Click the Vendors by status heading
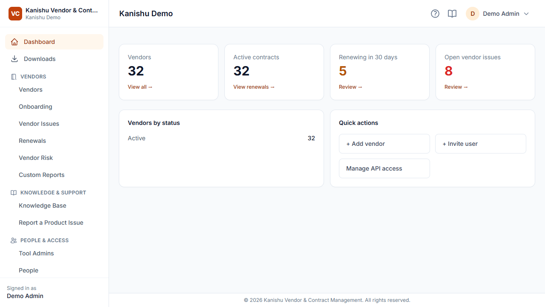This screenshot has width=545, height=307. (154, 123)
